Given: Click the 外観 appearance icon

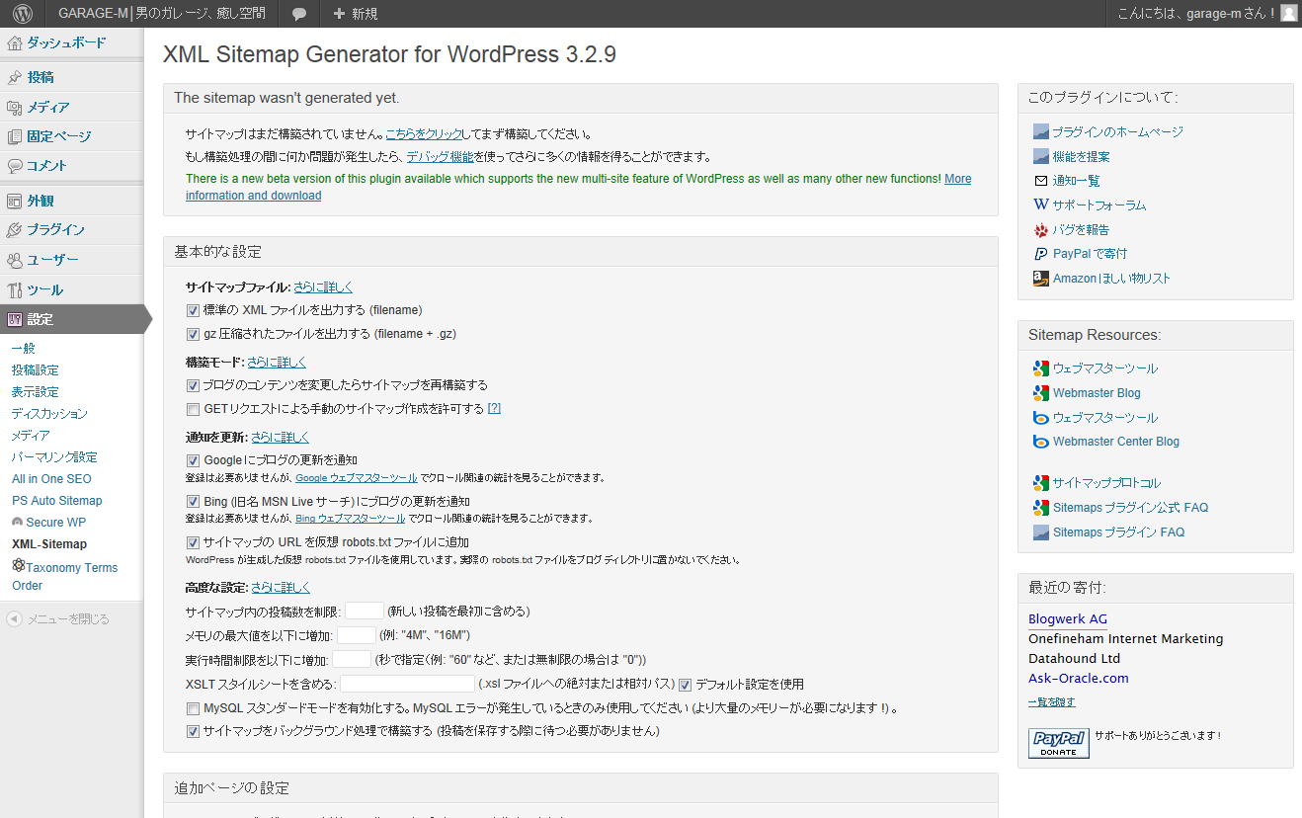Looking at the screenshot, I should [15, 201].
